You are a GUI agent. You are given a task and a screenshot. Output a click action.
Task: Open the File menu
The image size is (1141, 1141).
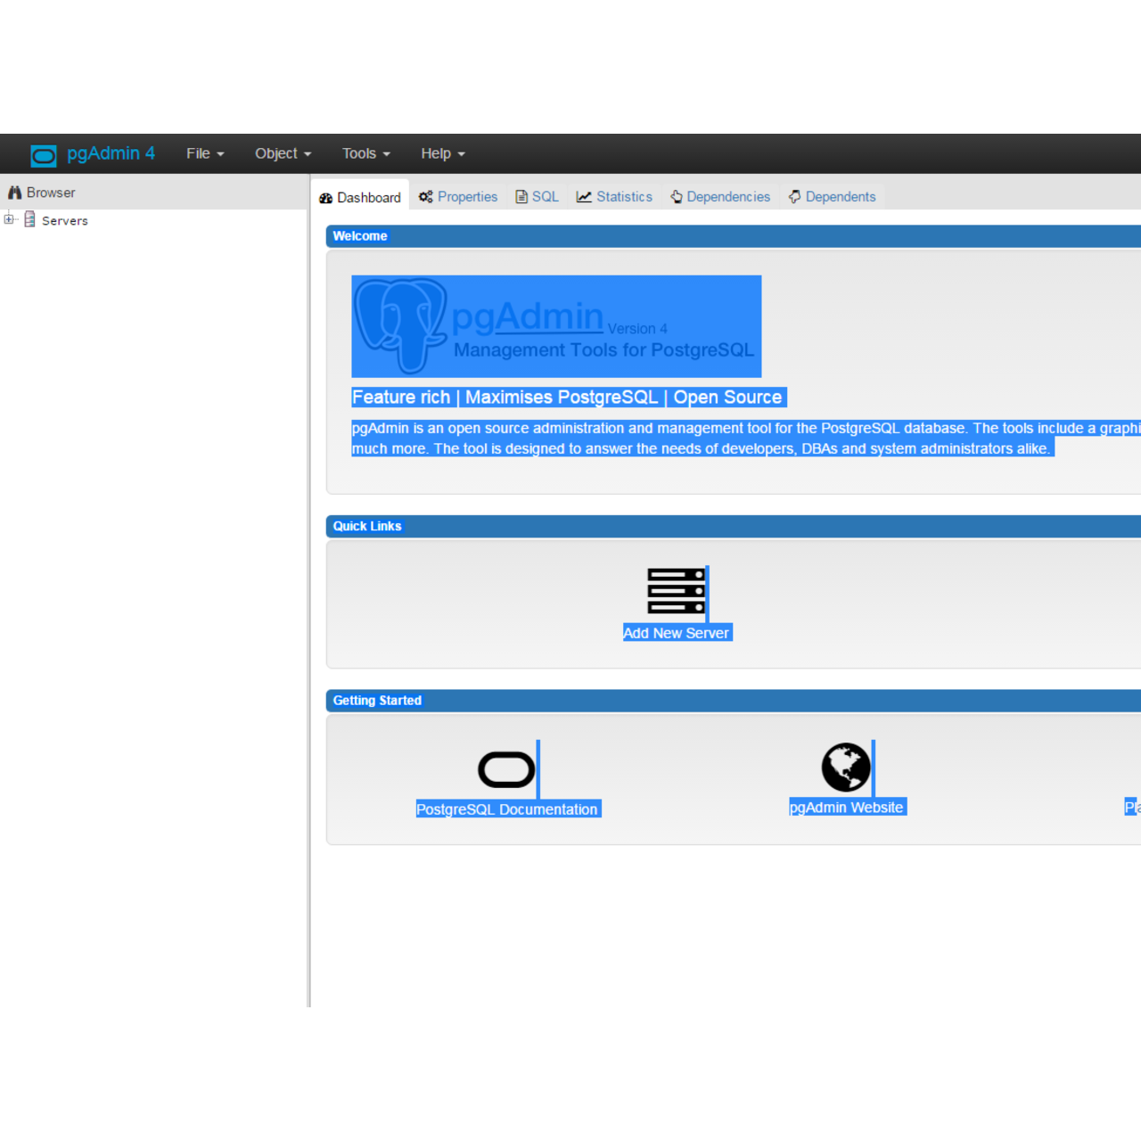[x=204, y=153]
